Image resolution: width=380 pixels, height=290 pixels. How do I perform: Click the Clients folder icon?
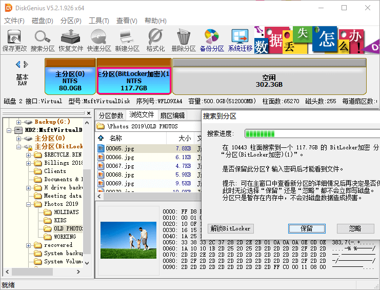click(38, 171)
